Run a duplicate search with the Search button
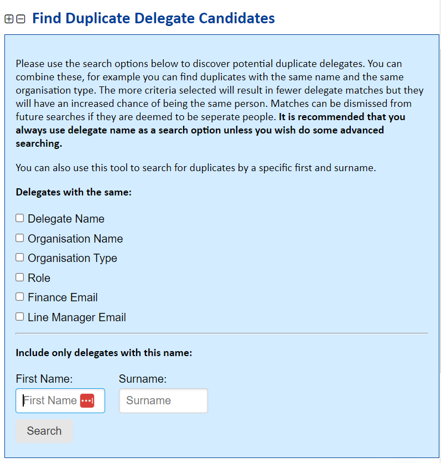This screenshot has height=463, width=441. [x=44, y=430]
